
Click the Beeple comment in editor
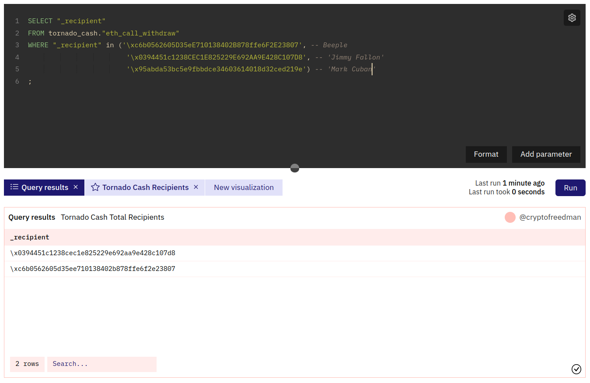(x=329, y=45)
